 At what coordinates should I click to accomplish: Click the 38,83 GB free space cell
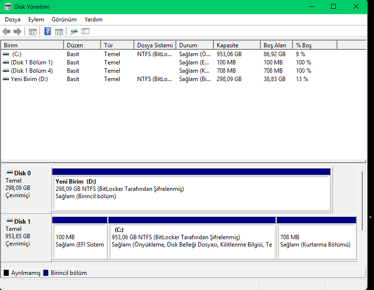(274, 79)
